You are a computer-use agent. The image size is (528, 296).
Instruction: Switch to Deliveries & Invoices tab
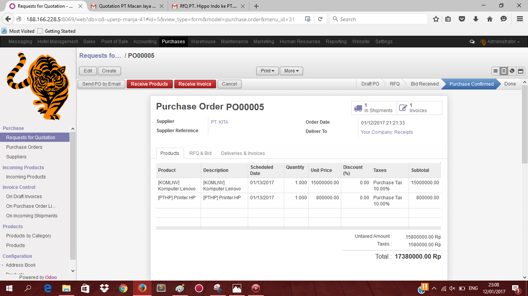[243, 153]
